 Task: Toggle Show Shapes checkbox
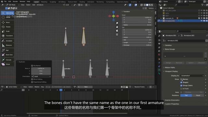click(181, 82)
